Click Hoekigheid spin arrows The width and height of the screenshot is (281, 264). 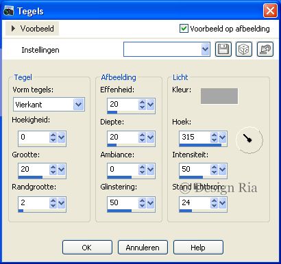click(53, 137)
